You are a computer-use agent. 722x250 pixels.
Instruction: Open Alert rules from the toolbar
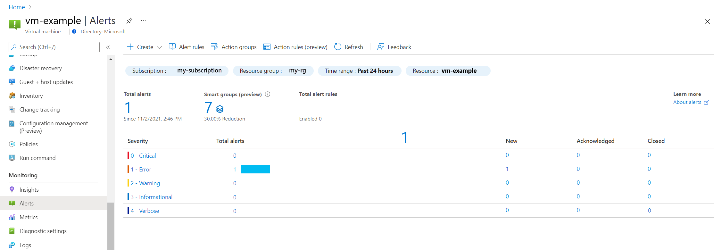187,47
